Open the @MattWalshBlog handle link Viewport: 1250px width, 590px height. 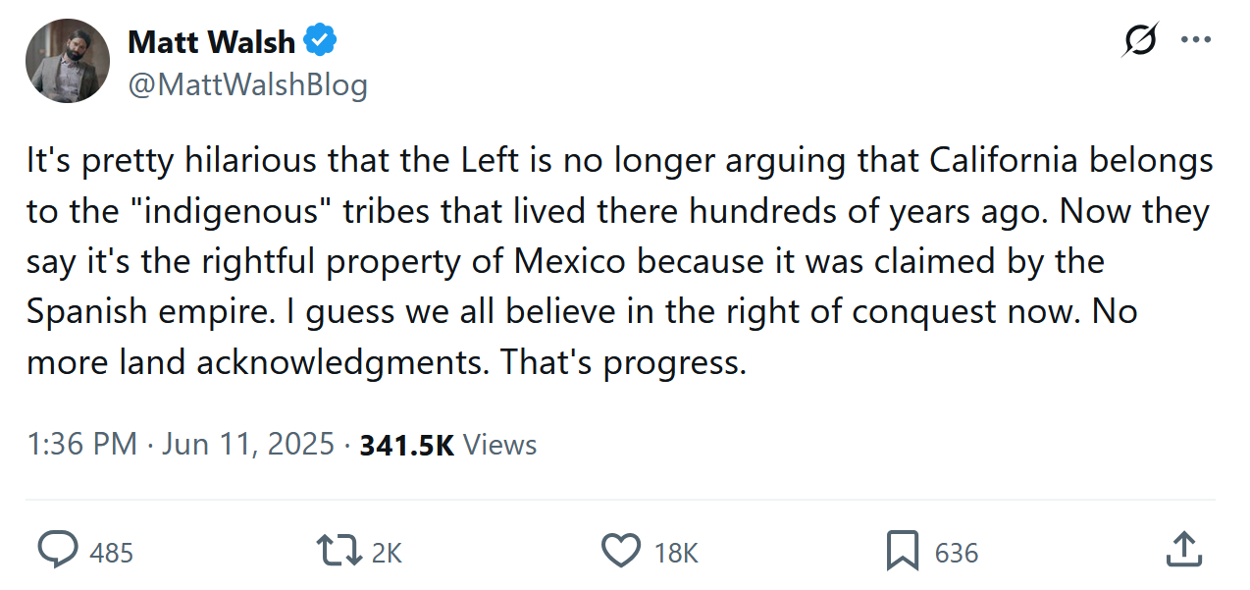pyautogui.click(x=247, y=85)
